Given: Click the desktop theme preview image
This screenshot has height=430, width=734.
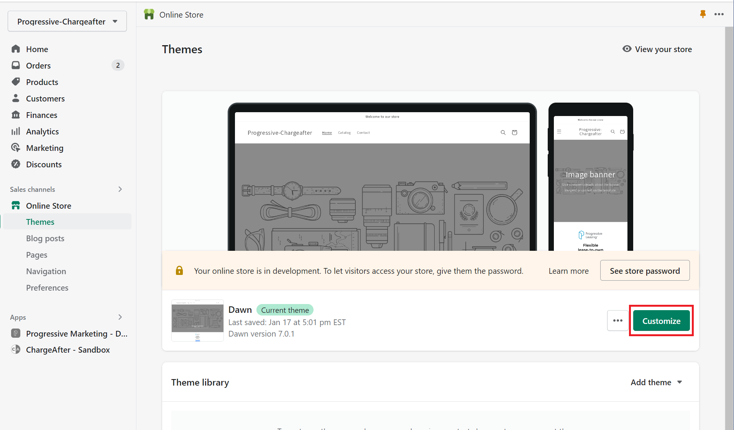Looking at the screenshot, I should pos(382,177).
